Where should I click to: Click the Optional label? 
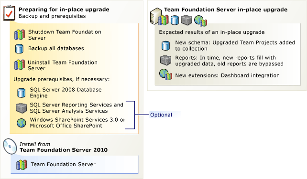[161, 115]
